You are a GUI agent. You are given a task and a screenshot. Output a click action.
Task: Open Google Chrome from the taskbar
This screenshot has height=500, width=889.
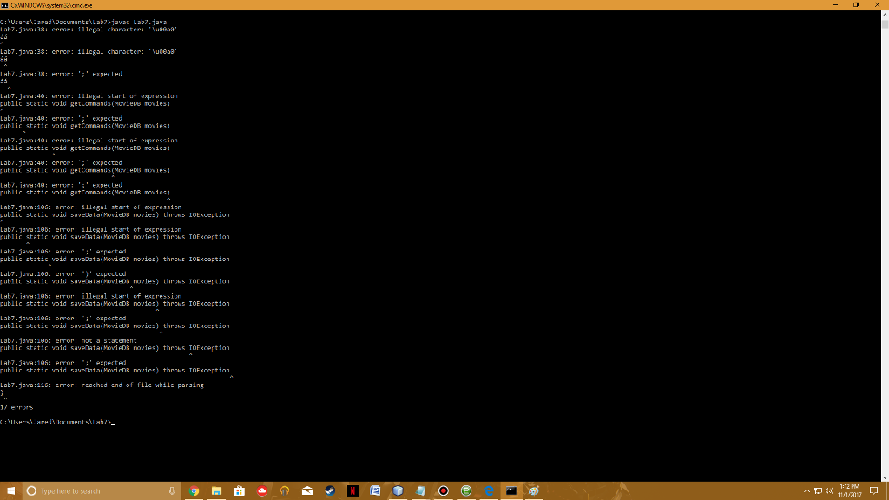194,490
